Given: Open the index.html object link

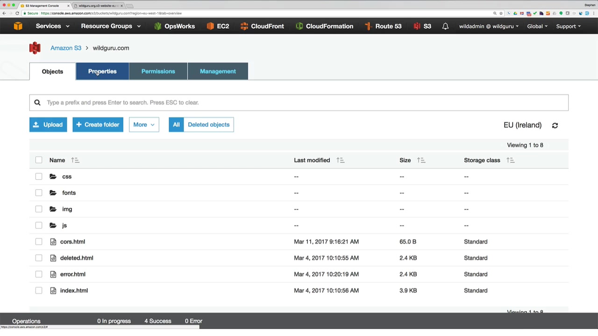Looking at the screenshot, I should [x=74, y=291].
